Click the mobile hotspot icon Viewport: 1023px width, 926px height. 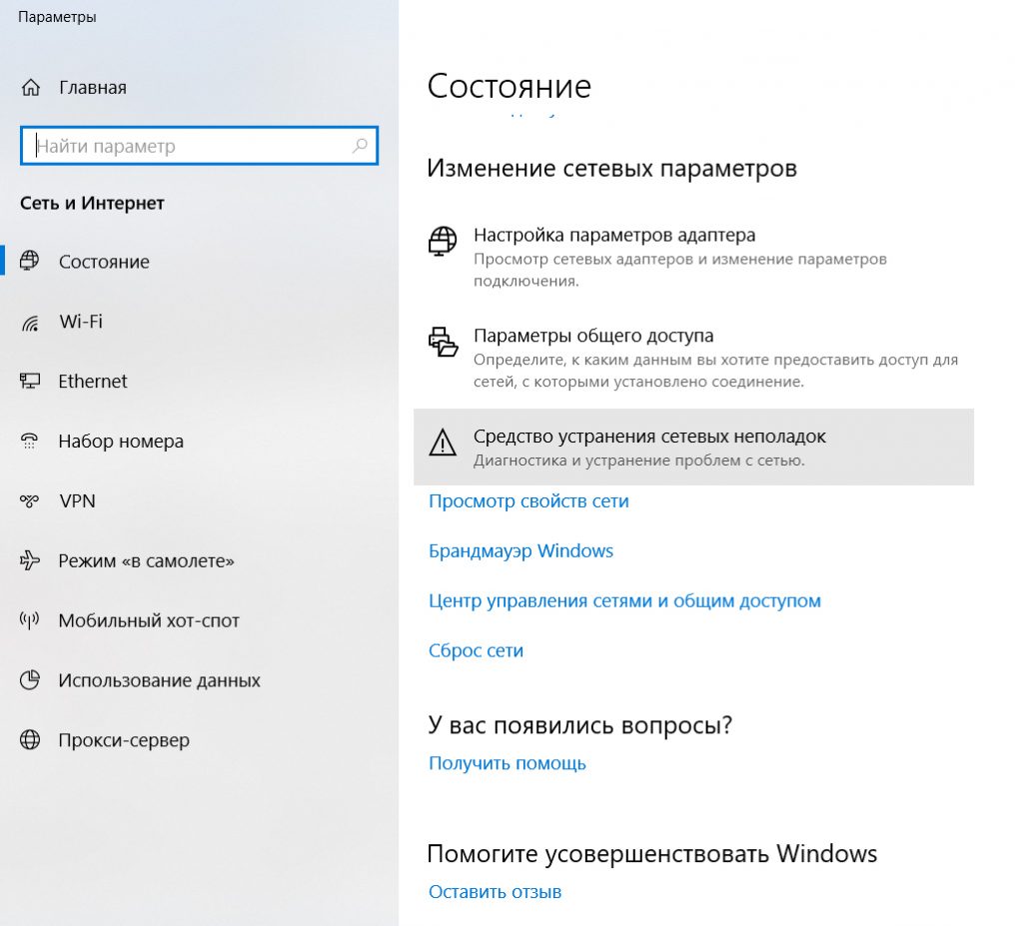[x=29, y=620]
